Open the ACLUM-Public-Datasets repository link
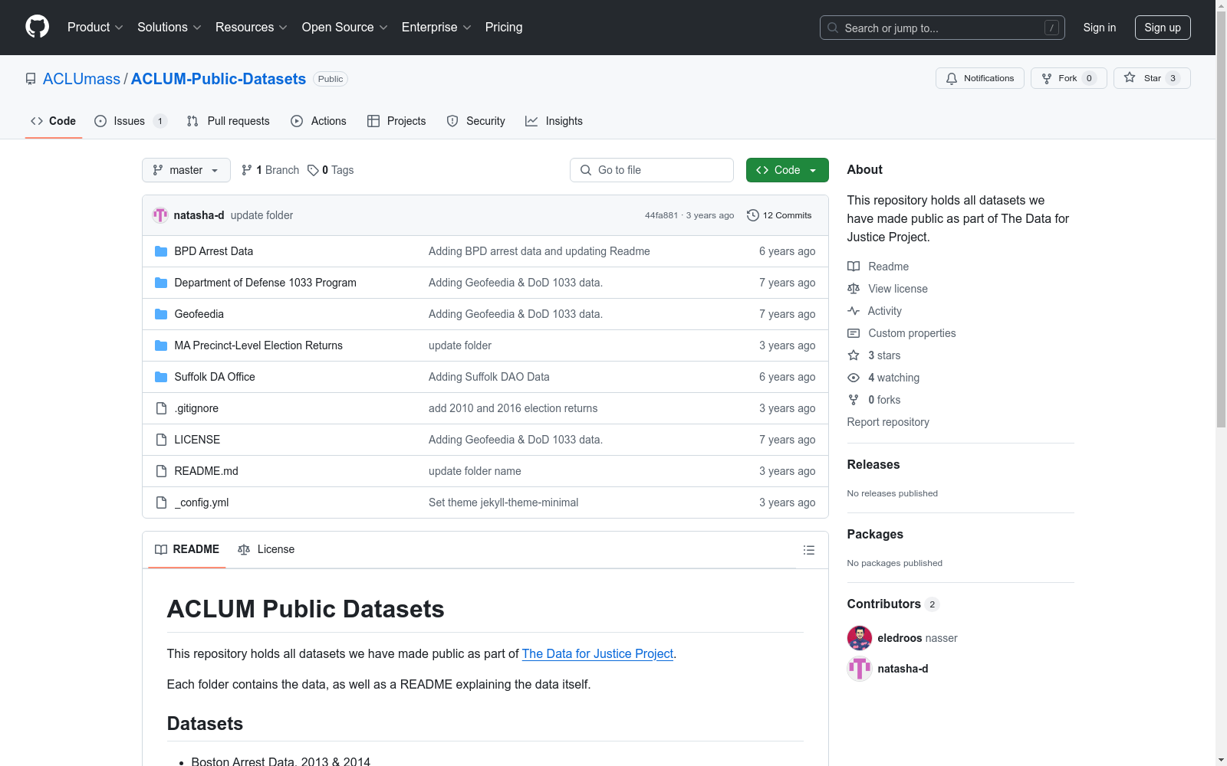Screen dimensions: 1227x766 pyautogui.click(x=219, y=79)
